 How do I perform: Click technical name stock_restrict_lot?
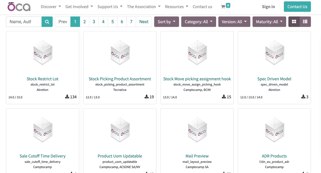click(43, 84)
